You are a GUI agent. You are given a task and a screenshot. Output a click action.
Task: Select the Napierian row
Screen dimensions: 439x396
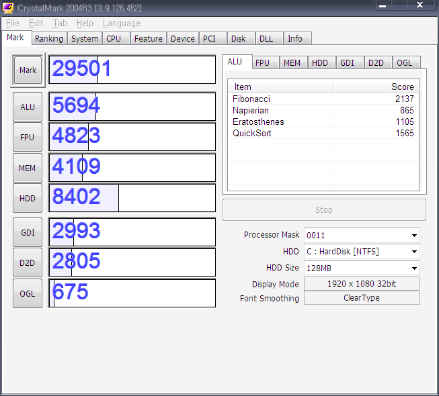coord(323,110)
